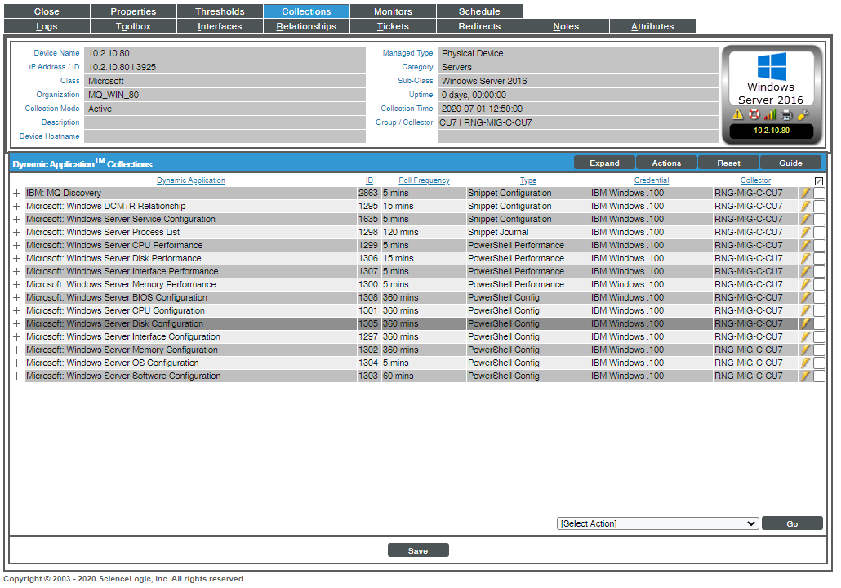Image resolution: width=841 pixels, height=588 pixels.
Task: Expand Microsoft: Windows Server Disk Performance
Action: 16,258
